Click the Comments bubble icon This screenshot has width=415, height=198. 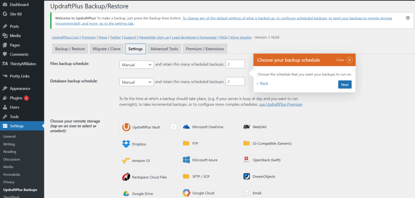click(x=5, y=55)
